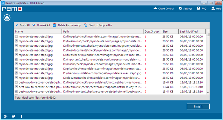Click the 12/09/13 18:13:10 date in the D:\files\music row
This screenshot has height=120, width=223.
click(x=191, y=87)
